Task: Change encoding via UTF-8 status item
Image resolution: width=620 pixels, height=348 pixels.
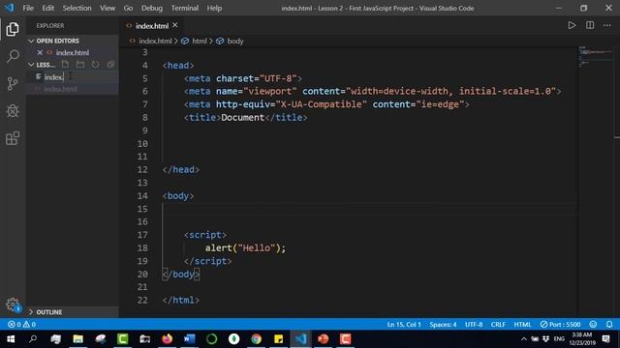Action: [x=474, y=325]
